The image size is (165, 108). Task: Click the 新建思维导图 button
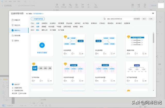(38, 19)
